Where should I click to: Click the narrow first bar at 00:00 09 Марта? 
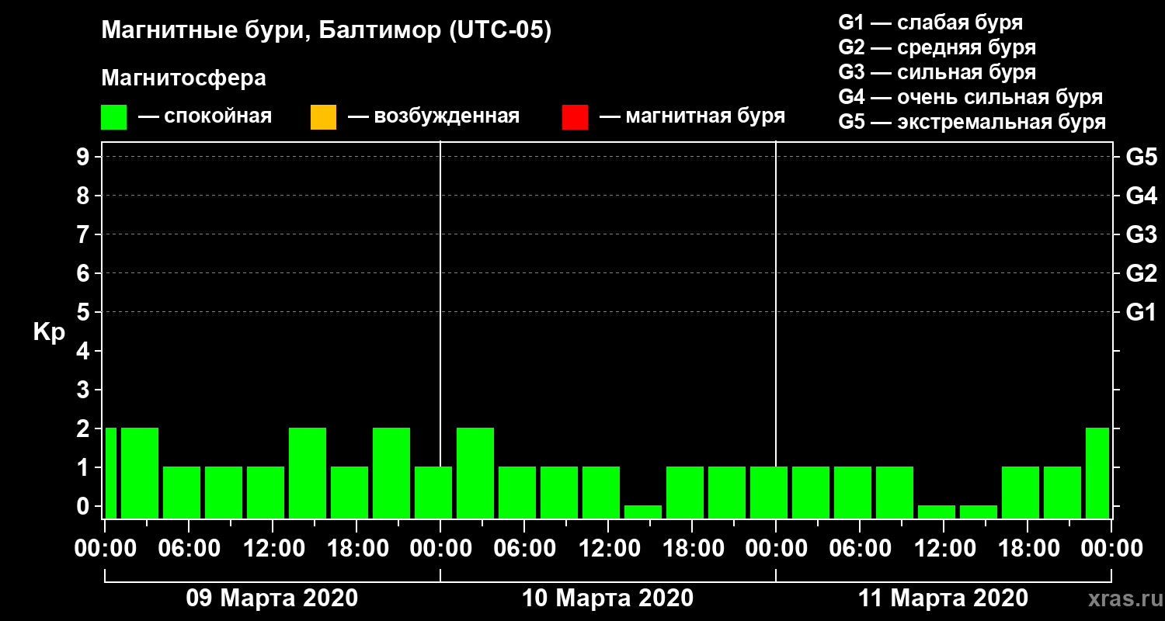(111, 473)
